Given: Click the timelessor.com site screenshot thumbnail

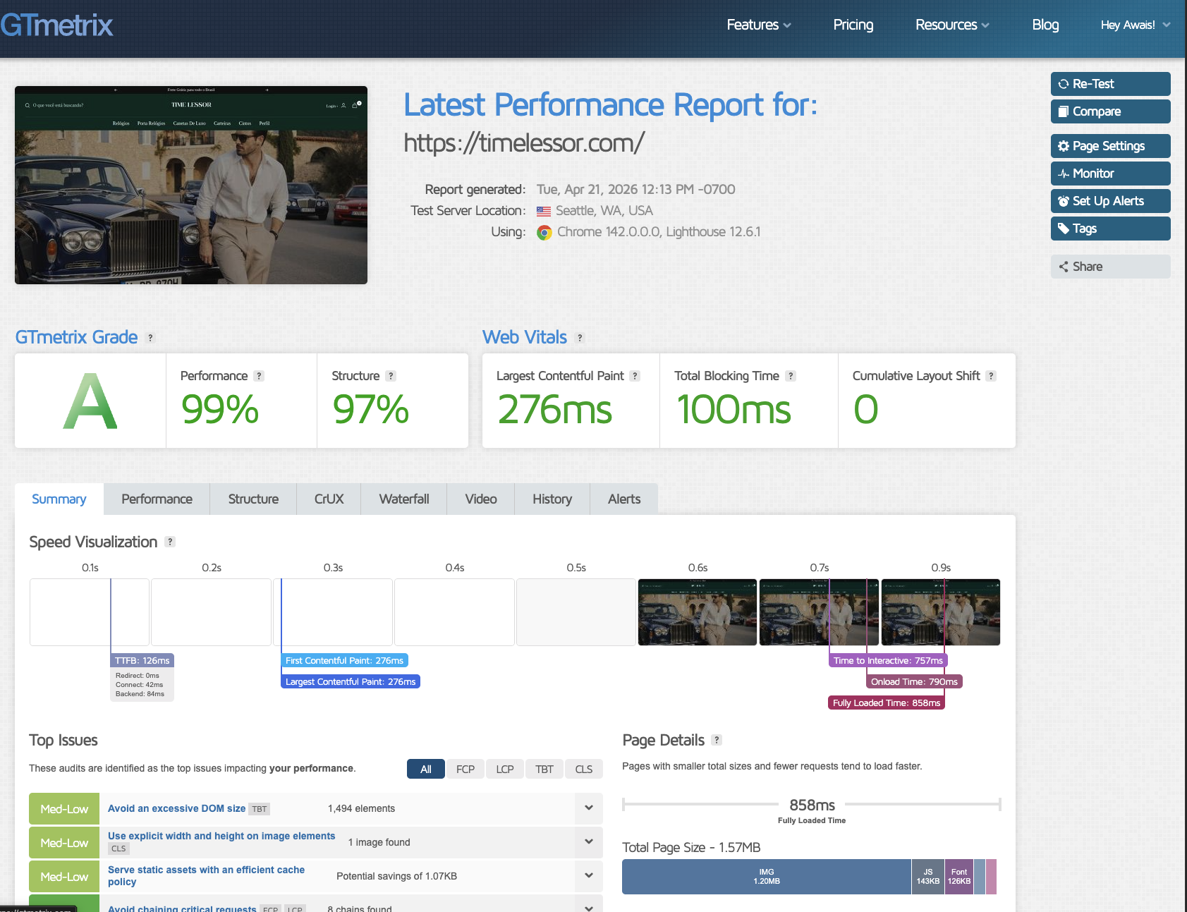Looking at the screenshot, I should [x=191, y=186].
